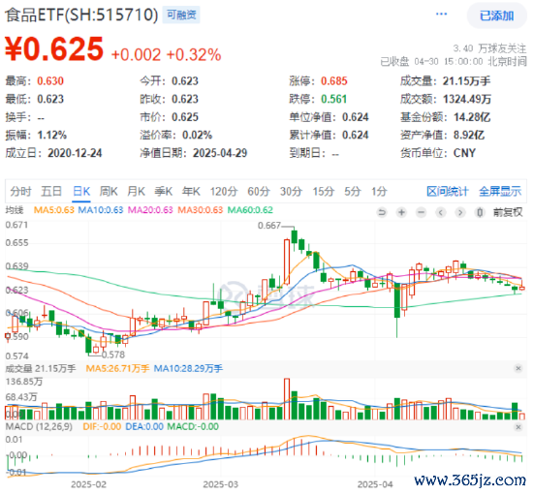Click the 可融资 tag
Image resolution: width=533 pixels, height=495 pixels.
click(x=181, y=15)
